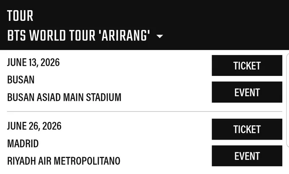Viewport: 289px width, 174px height.
Task: Open TICKET for the Busan show
Action: coord(247,65)
